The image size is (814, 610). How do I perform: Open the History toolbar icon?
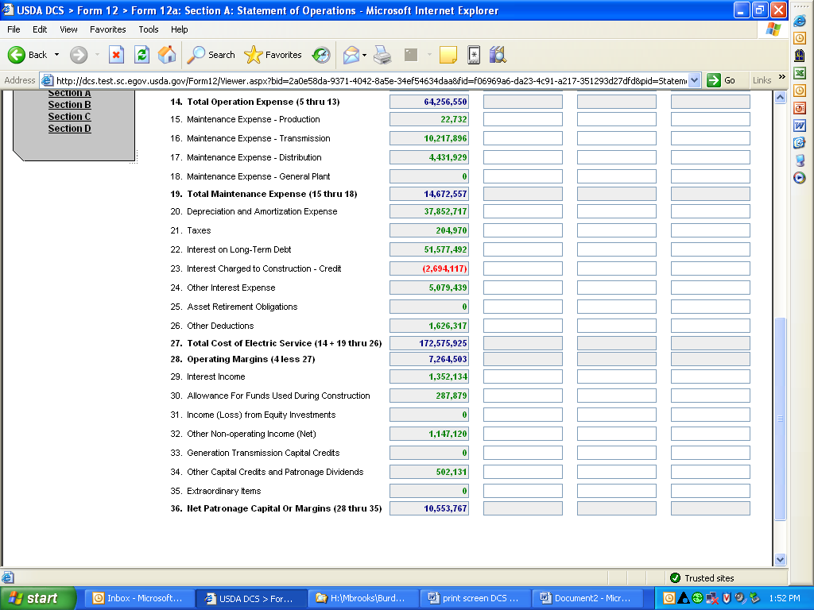(321, 55)
